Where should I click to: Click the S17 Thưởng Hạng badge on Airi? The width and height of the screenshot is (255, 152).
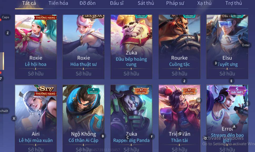pos(45,91)
